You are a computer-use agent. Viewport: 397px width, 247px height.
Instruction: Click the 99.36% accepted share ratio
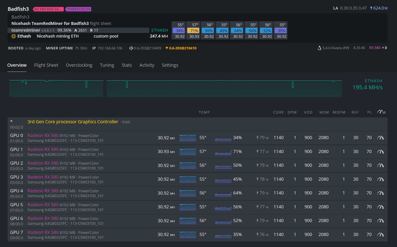64,30
